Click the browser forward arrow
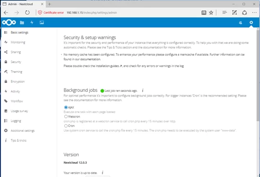This screenshot has height=177, width=260. coord(17,13)
